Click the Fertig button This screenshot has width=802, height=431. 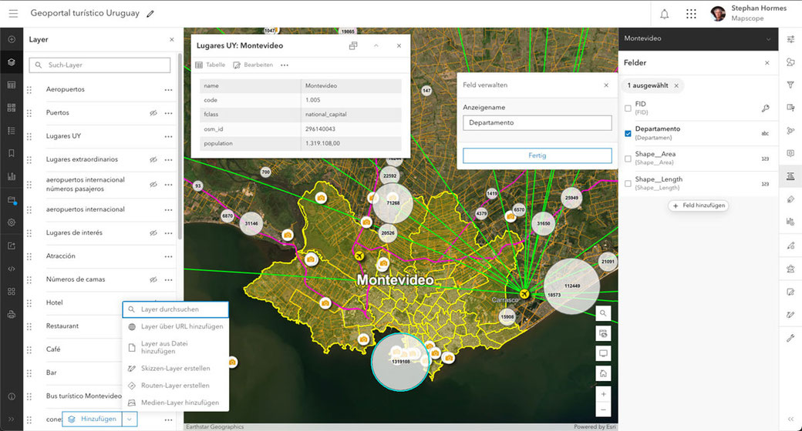pyautogui.click(x=537, y=155)
